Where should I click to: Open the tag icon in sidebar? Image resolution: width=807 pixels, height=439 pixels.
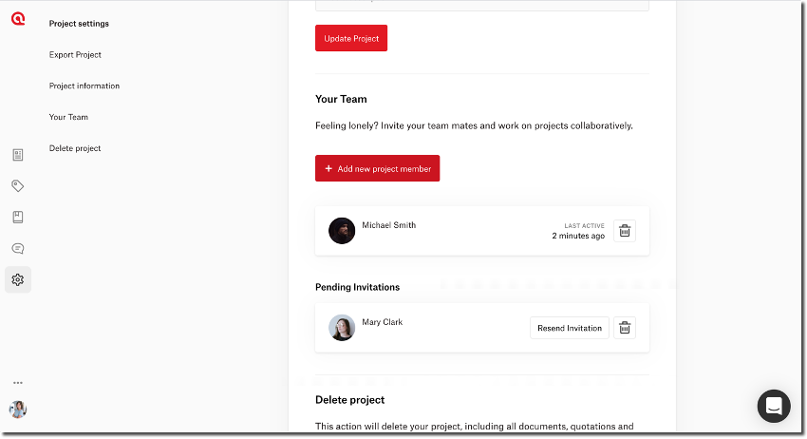point(18,186)
